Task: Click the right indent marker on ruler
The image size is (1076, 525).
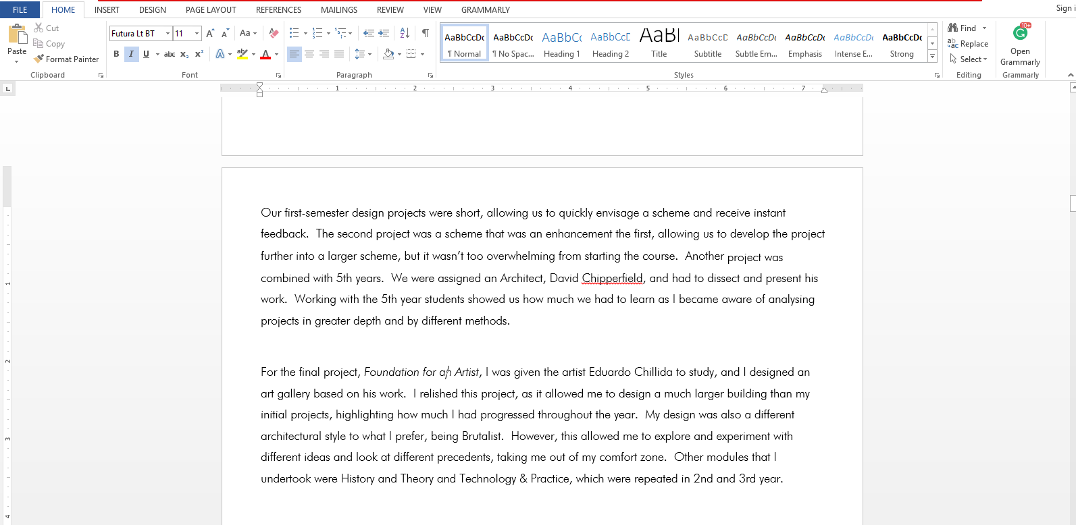Action: (x=824, y=90)
